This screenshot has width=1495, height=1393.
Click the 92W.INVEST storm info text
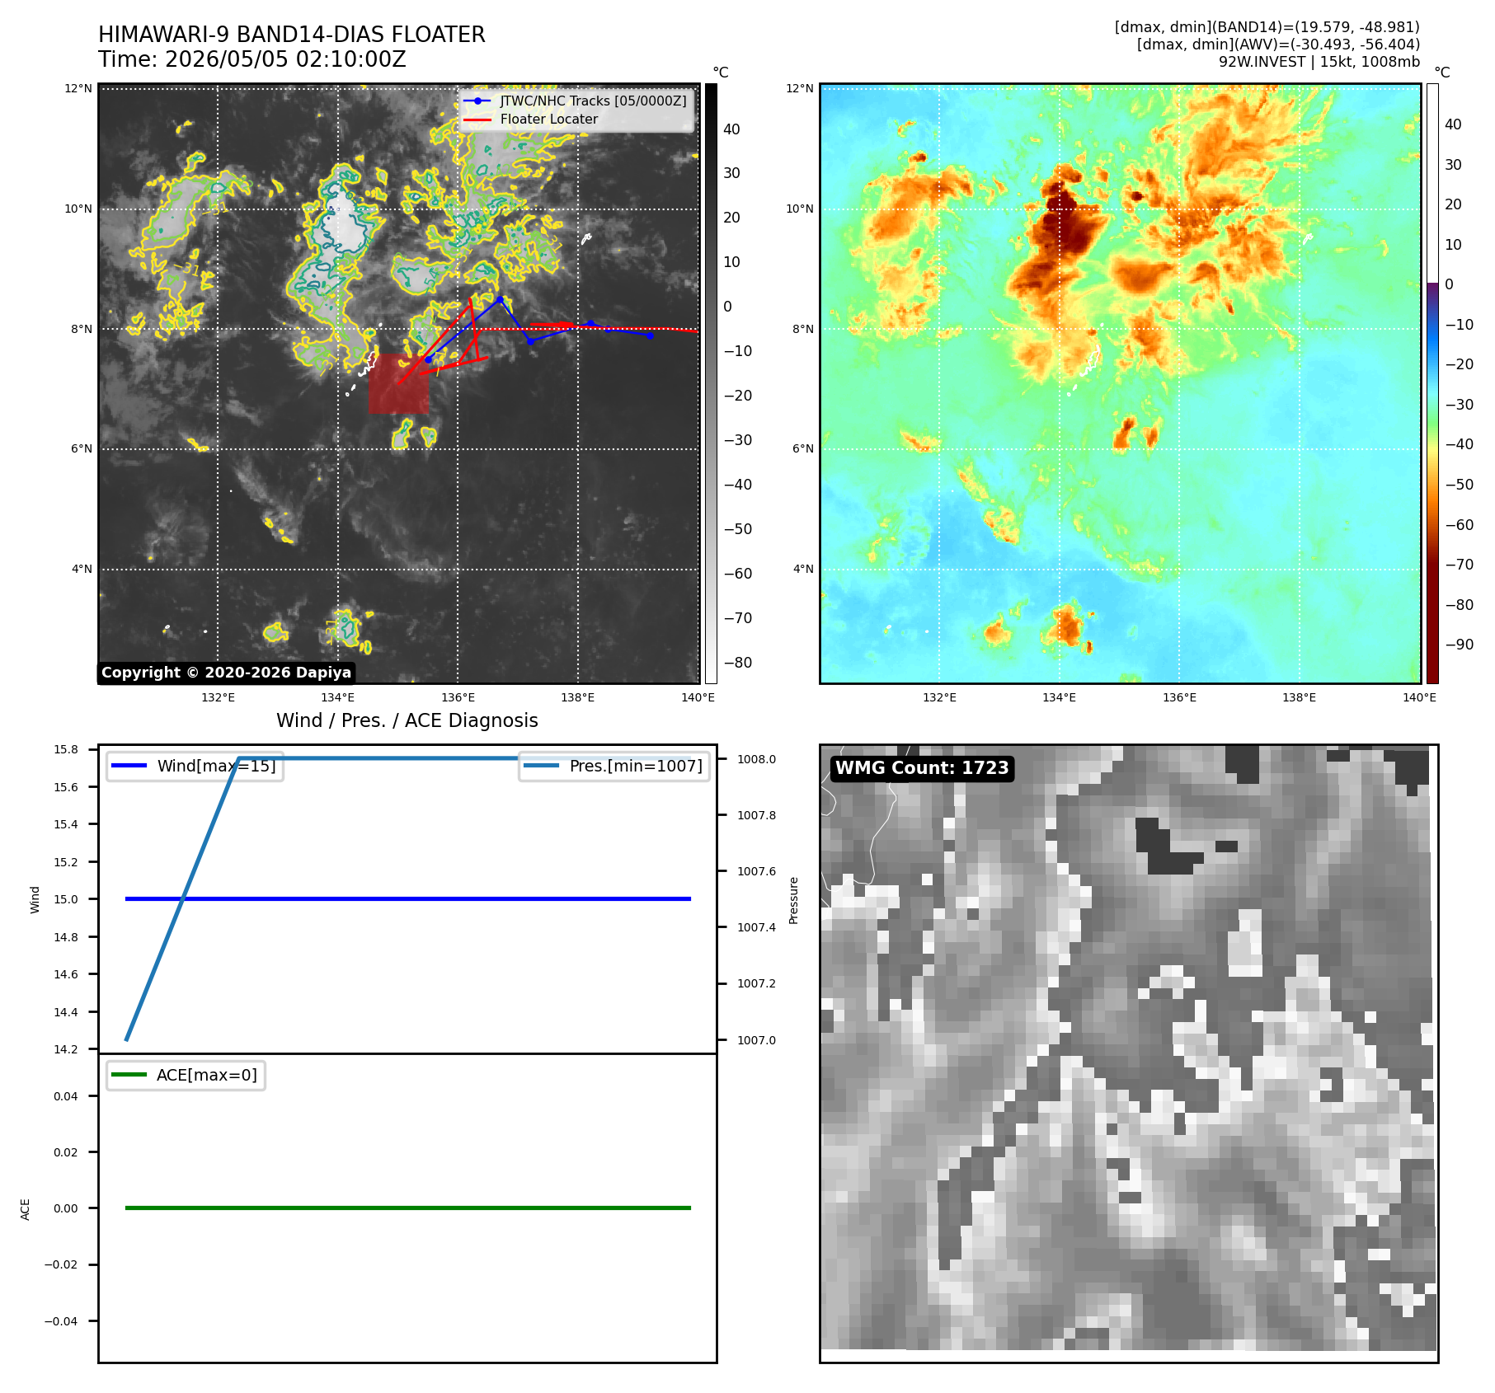(1319, 62)
